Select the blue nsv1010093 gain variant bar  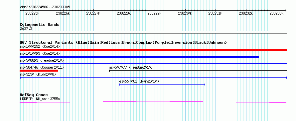139,57
